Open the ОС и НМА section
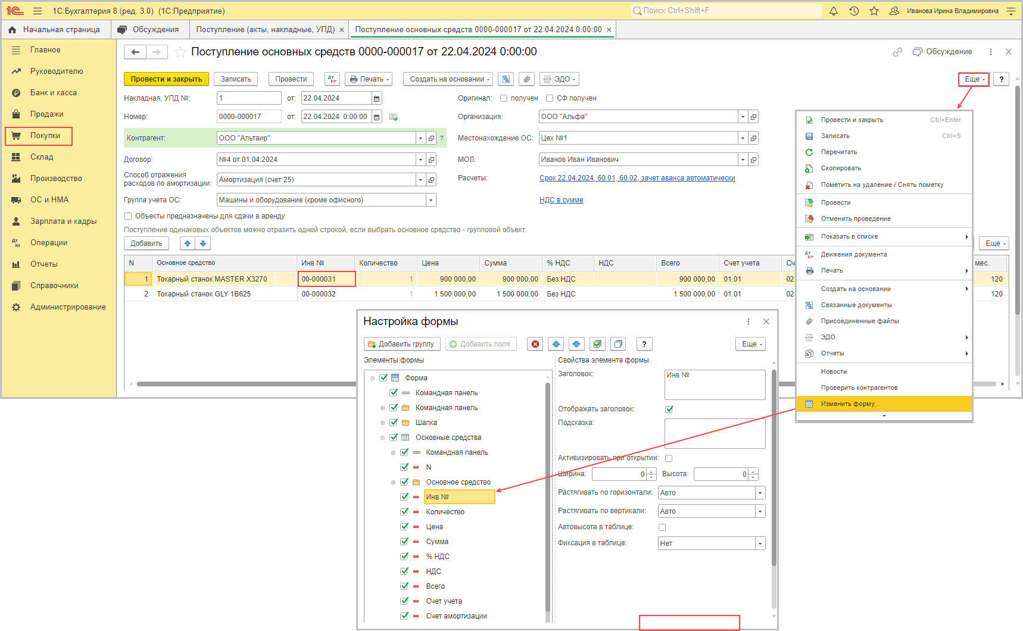 coord(49,200)
